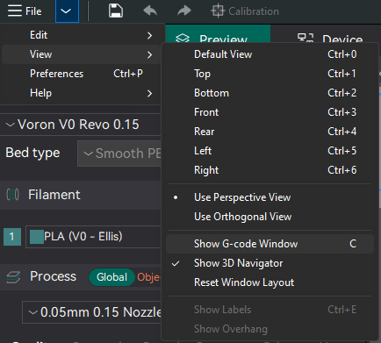Screen dimensions: 381x343
Task: Click the PLA filament color swatch
Action: tap(37, 237)
